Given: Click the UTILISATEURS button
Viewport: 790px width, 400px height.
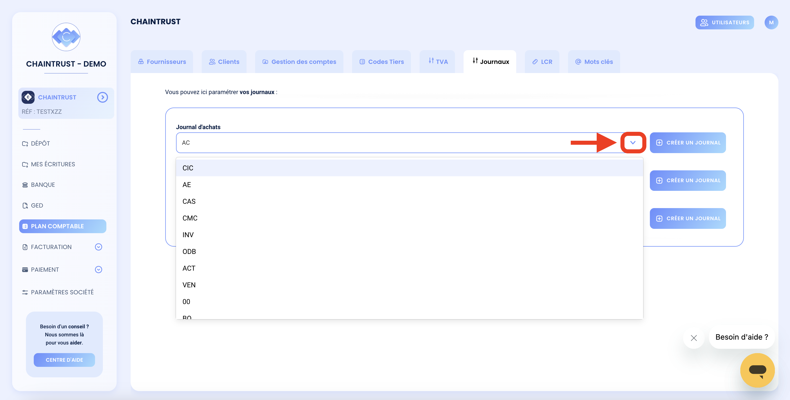Looking at the screenshot, I should 725,22.
